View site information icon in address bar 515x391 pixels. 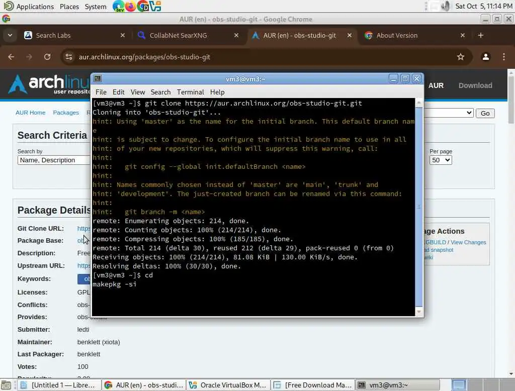coord(68,57)
